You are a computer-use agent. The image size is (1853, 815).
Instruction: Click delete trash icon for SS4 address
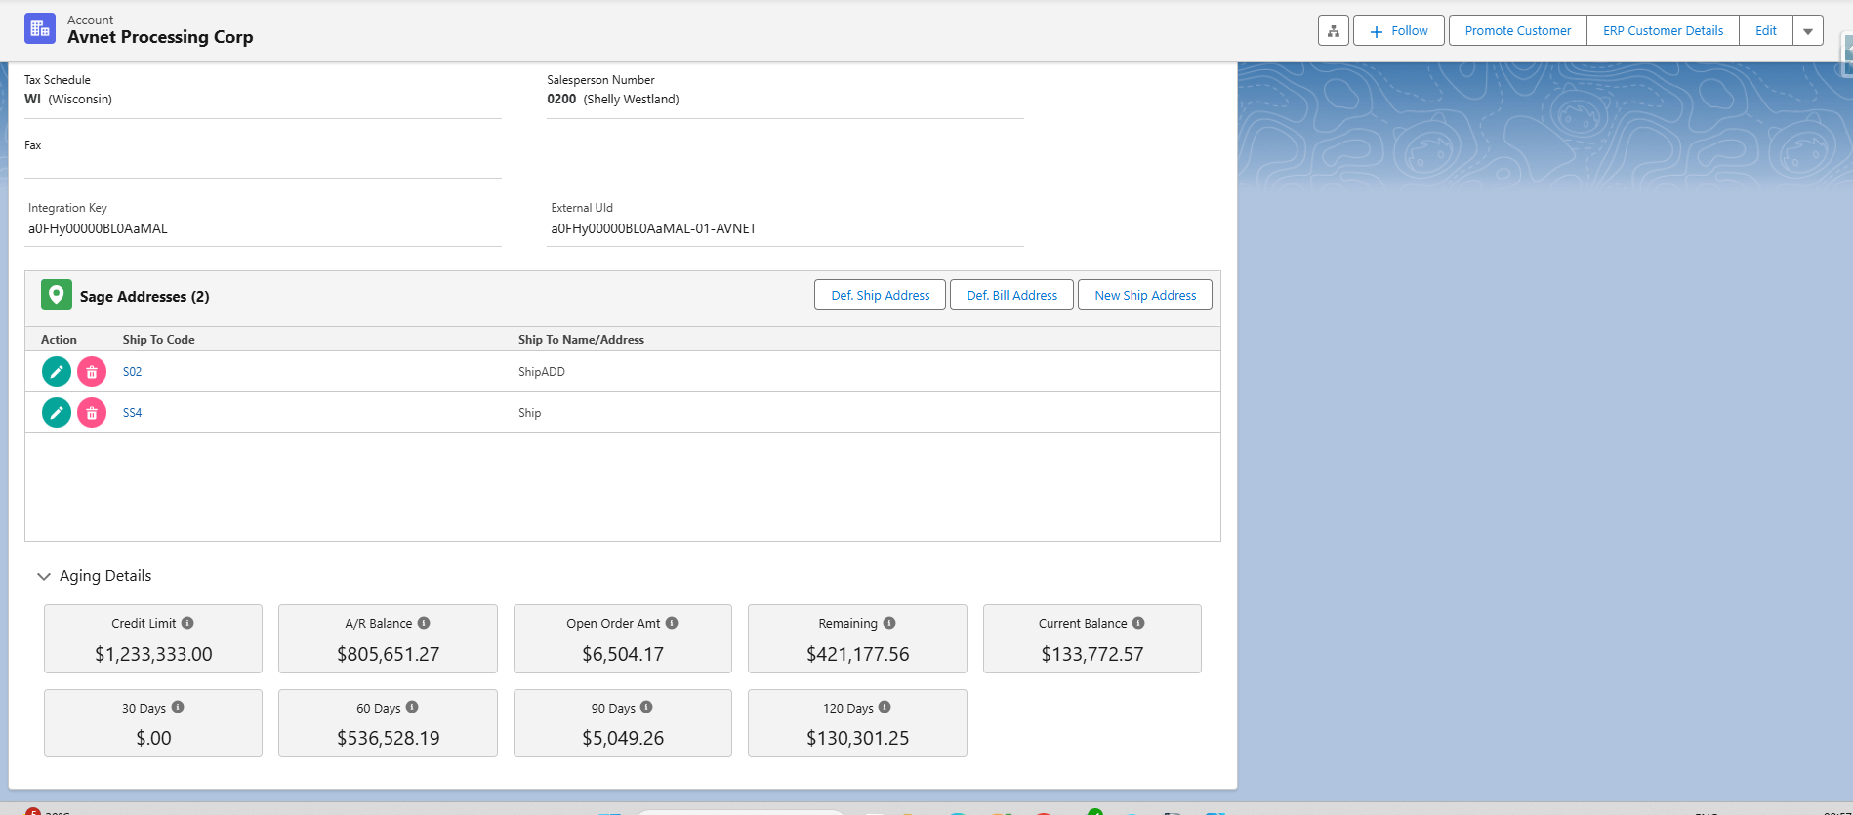(x=92, y=413)
